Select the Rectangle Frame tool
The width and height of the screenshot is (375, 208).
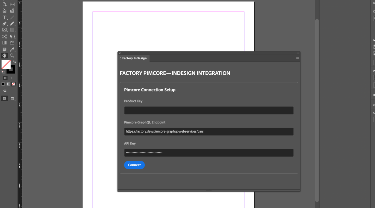4,30
